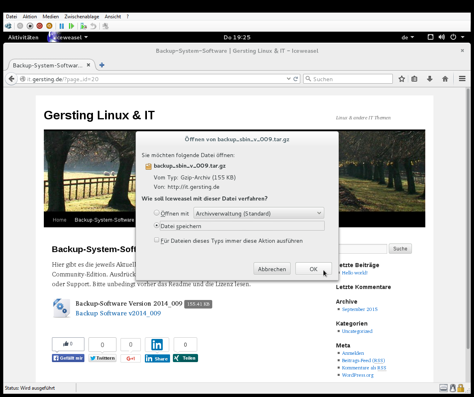Click the download gear file icon
474x397 pixels.
[61, 308]
